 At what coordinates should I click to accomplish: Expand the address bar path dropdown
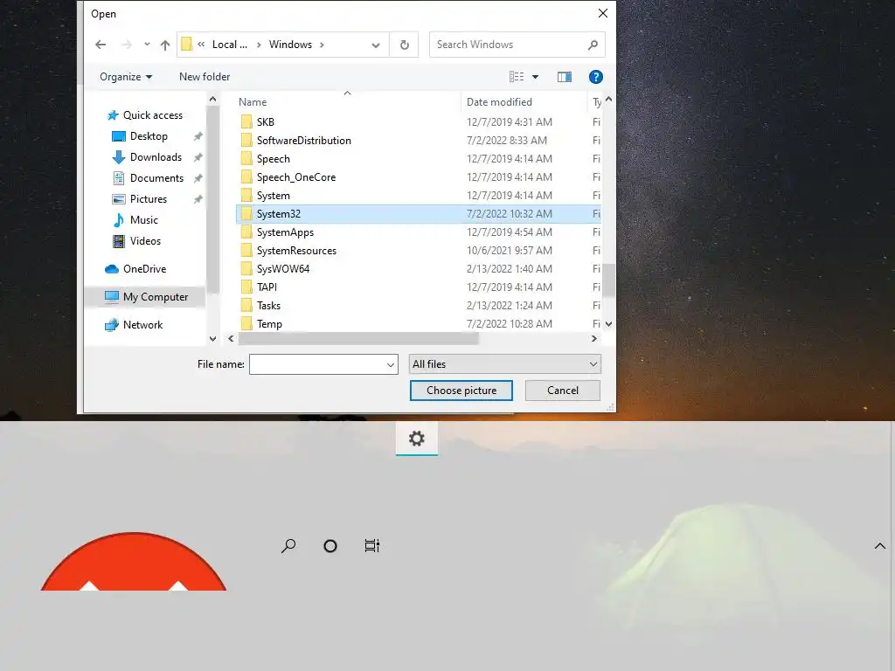(376, 45)
